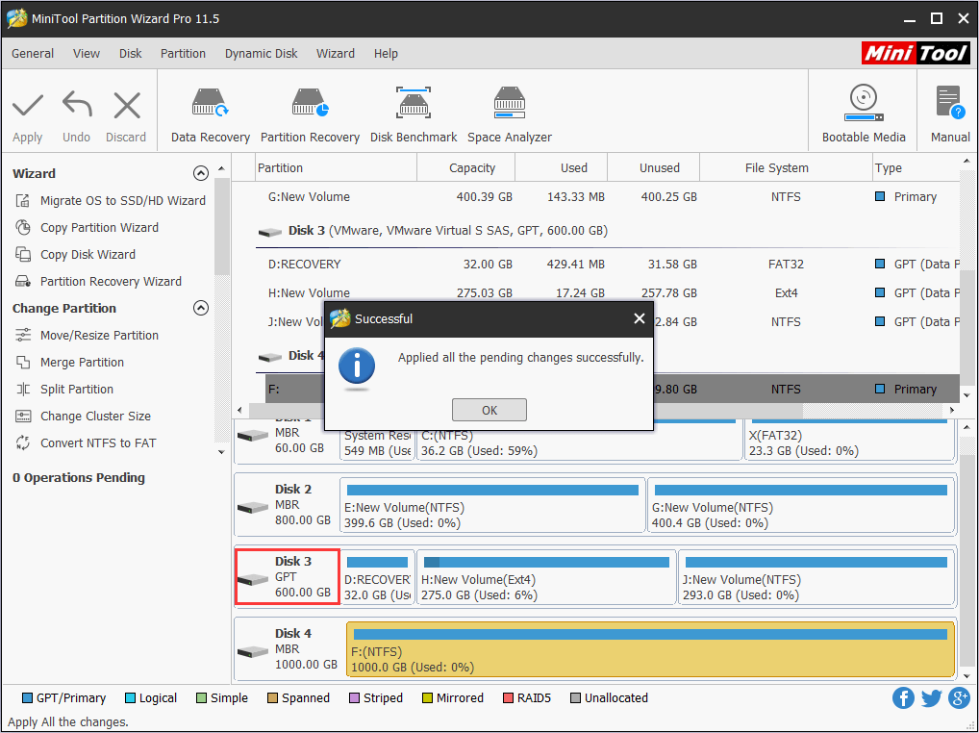The width and height of the screenshot is (979, 733).
Task: Click the Apply checkmark icon
Action: click(x=28, y=106)
